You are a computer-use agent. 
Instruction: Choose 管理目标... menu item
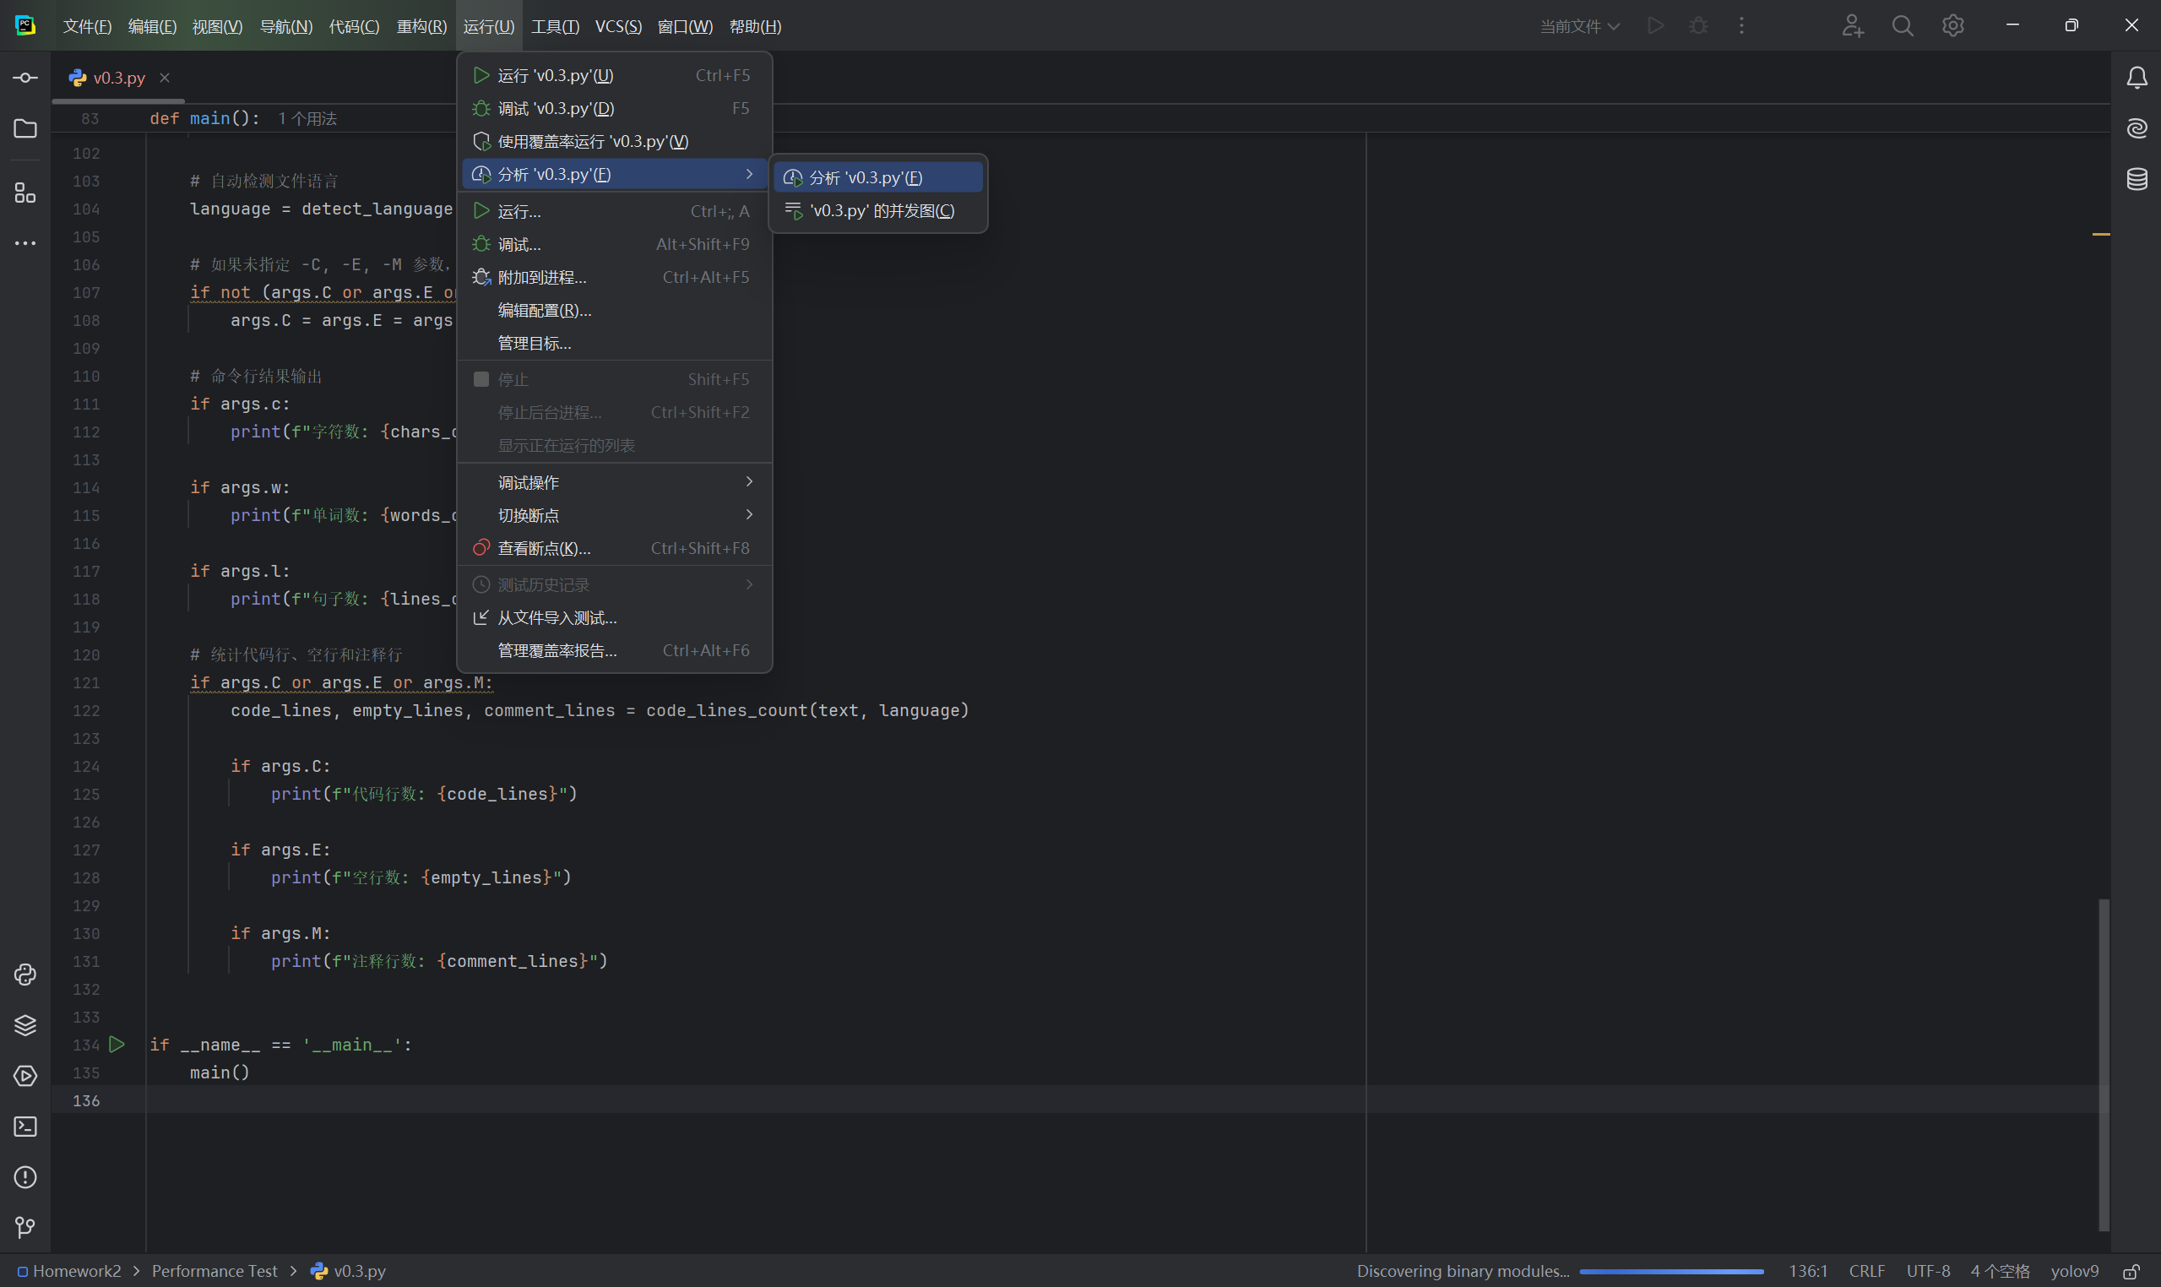pos(615,344)
